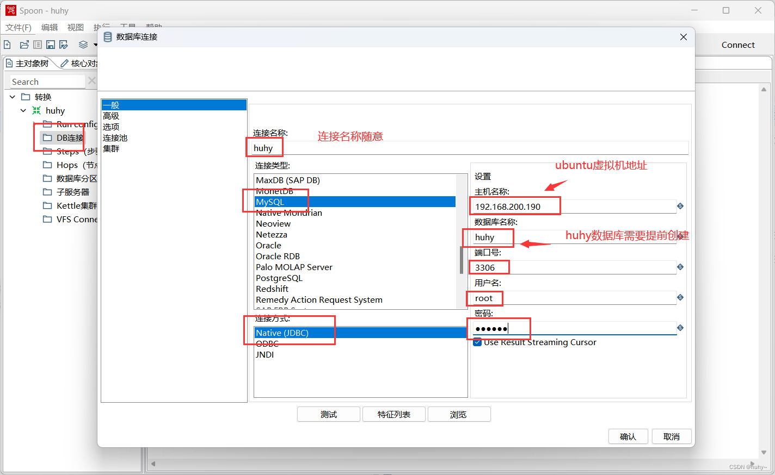The width and height of the screenshot is (775, 475).
Task: Click the Save As toolbar icon
Action: (x=64, y=45)
